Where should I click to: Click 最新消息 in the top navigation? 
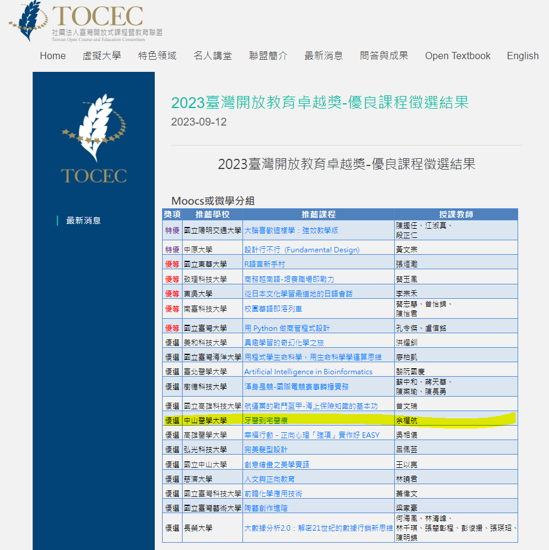323,56
